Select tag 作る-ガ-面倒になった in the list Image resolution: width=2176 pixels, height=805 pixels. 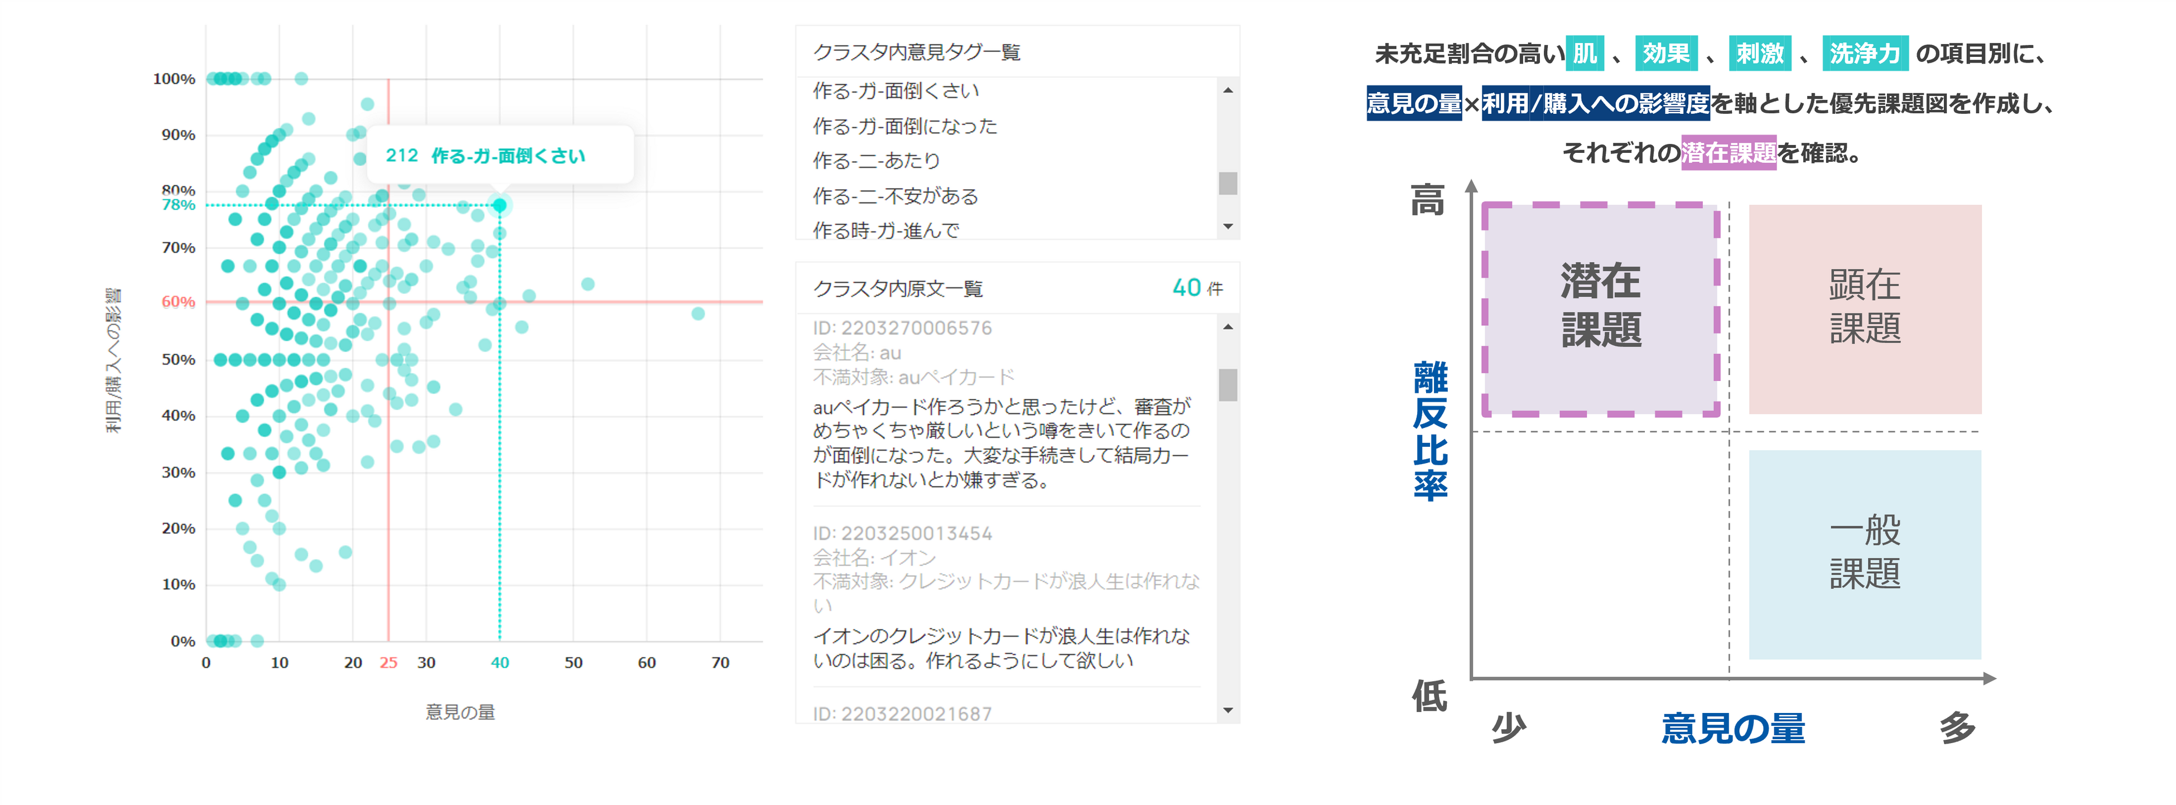904,126
